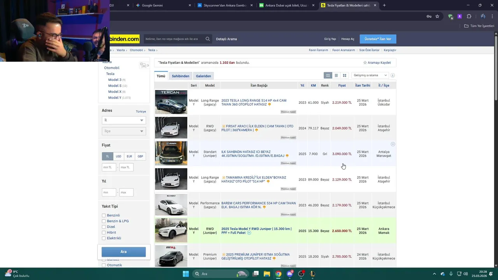Click the Fiyat column header to sort
This screenshot has width=498, height=280.
[342, 86]
